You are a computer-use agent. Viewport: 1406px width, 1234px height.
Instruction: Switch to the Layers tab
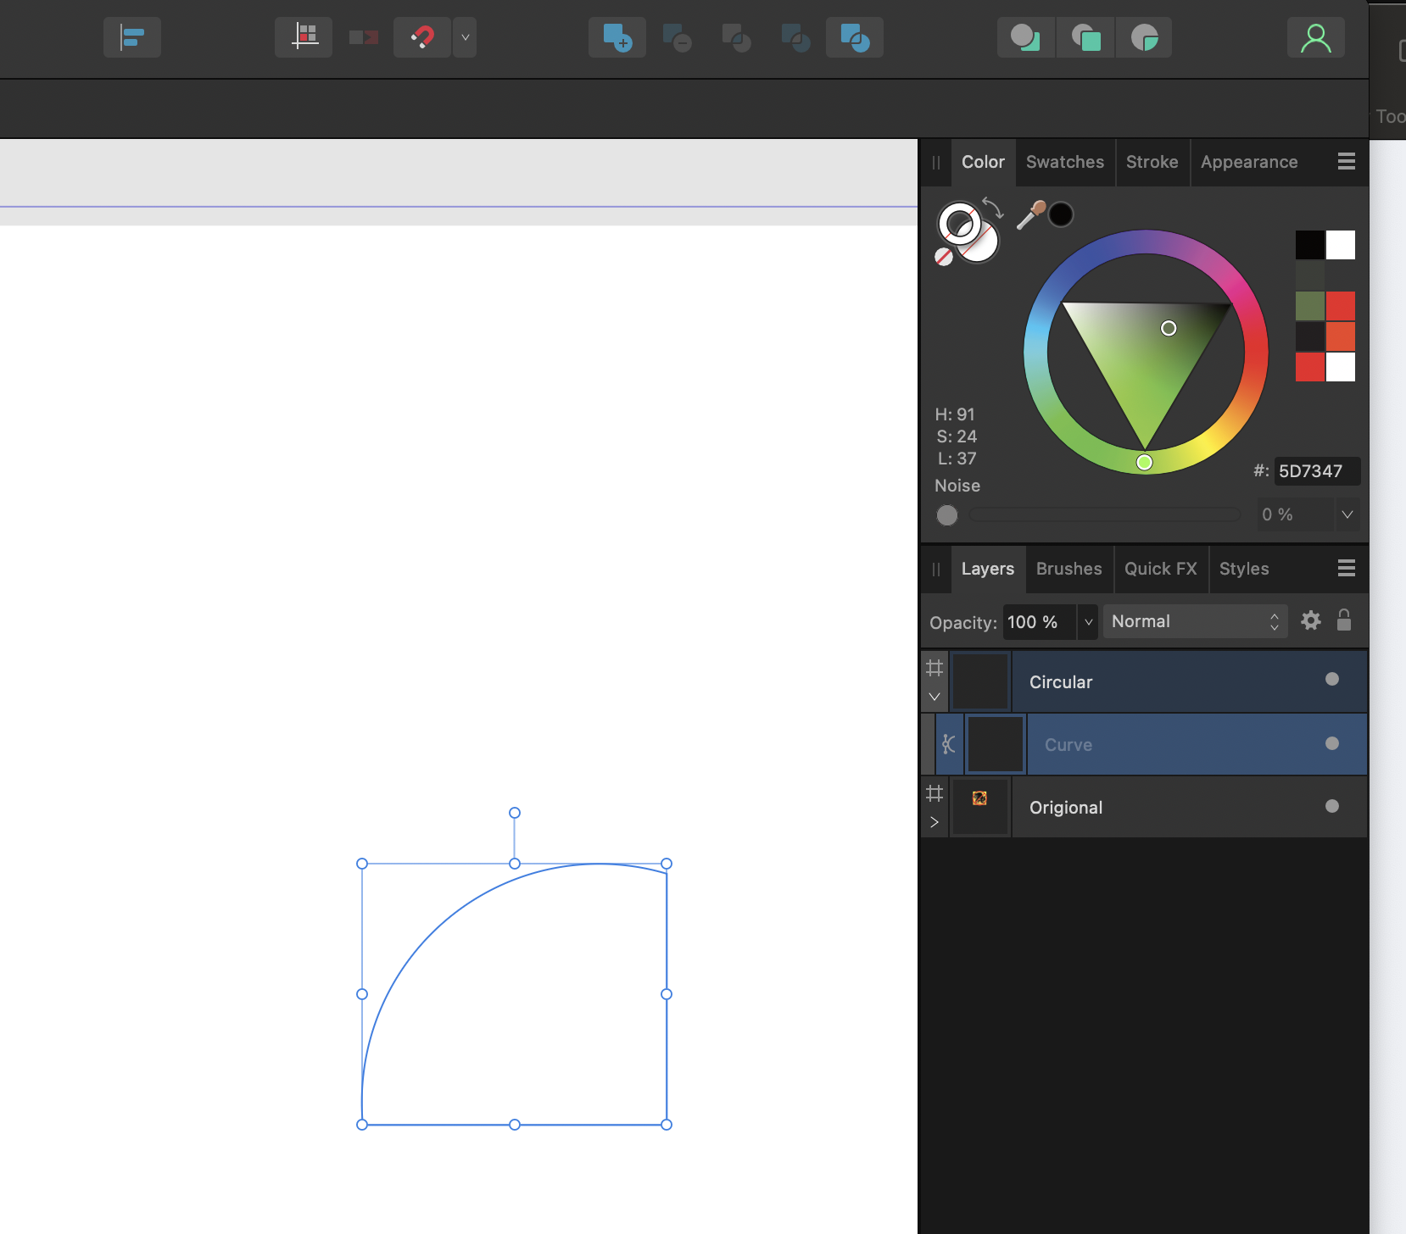tap(988, 569)
